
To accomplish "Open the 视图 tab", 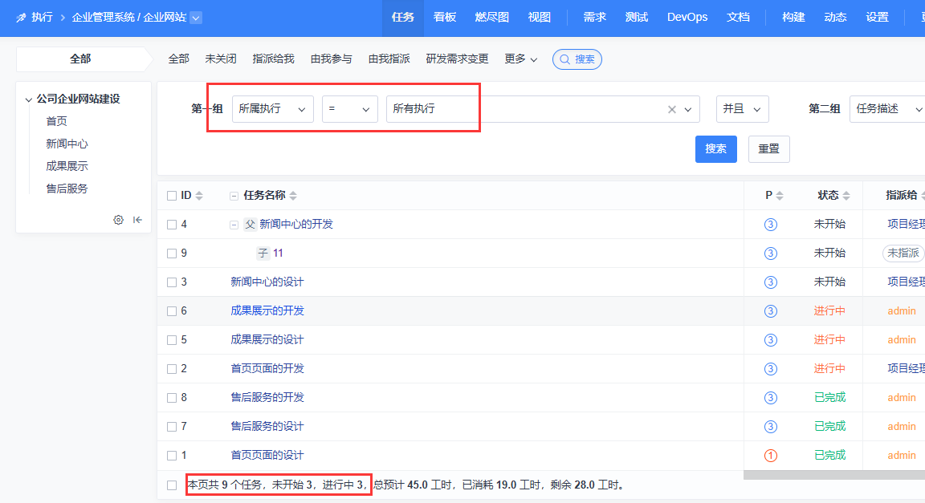I will [x=540, y=18].
